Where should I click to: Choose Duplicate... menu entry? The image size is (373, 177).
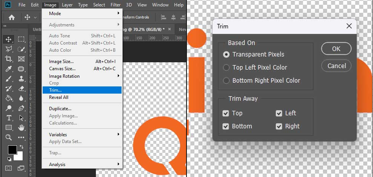coord(82,109)
